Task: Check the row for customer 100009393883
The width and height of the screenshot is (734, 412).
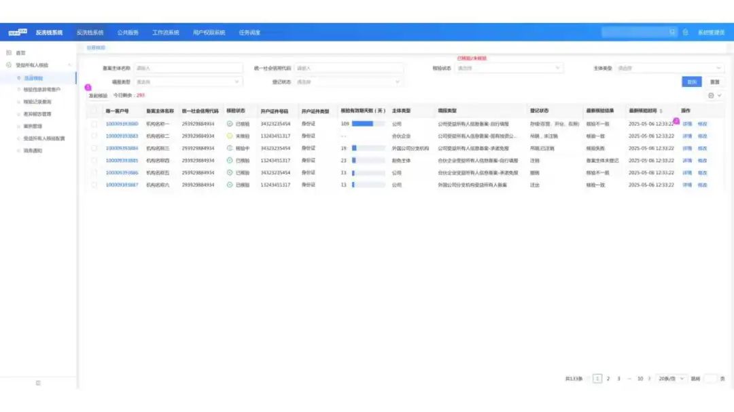Action: 94,136
